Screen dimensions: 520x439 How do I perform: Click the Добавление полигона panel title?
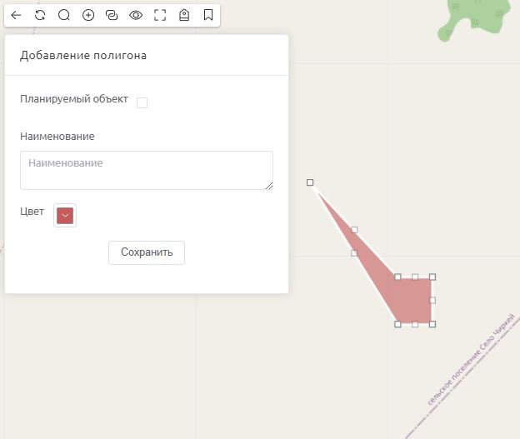[x=83, y=55]
